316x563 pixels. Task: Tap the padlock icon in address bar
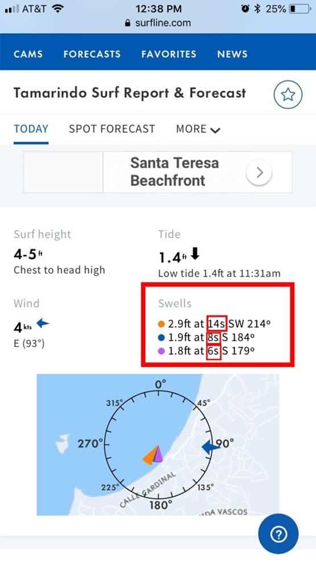(128, 23)
